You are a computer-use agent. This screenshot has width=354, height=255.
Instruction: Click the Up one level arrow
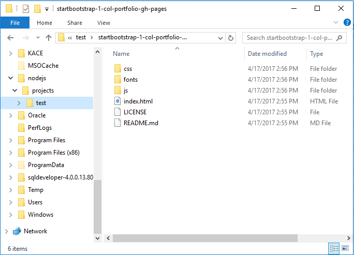[49, 38]
